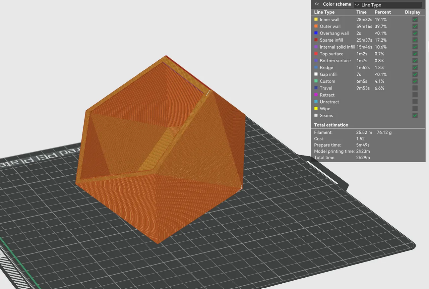Show Retract moves via its display checkbox
Screen dimensions: 429x289
pos(415,95)
